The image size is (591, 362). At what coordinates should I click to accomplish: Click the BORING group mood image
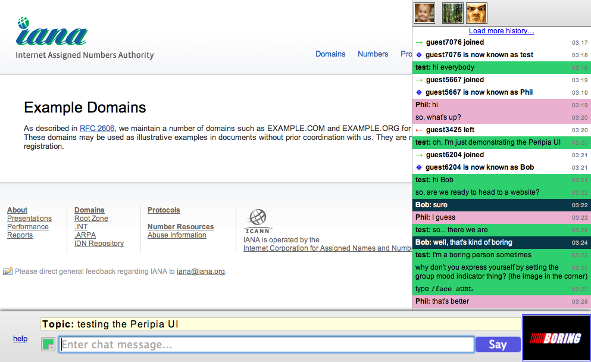pos(555,338)
